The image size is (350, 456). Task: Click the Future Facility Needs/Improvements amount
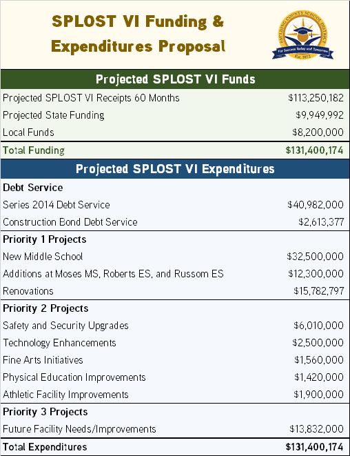317,429
